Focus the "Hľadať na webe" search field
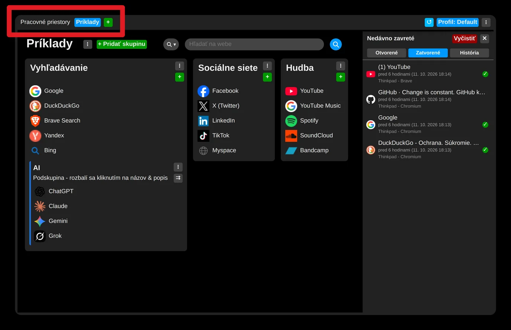 (254, 44)
